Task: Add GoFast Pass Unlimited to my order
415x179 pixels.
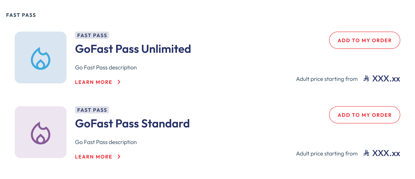Action: coord(364,40)
